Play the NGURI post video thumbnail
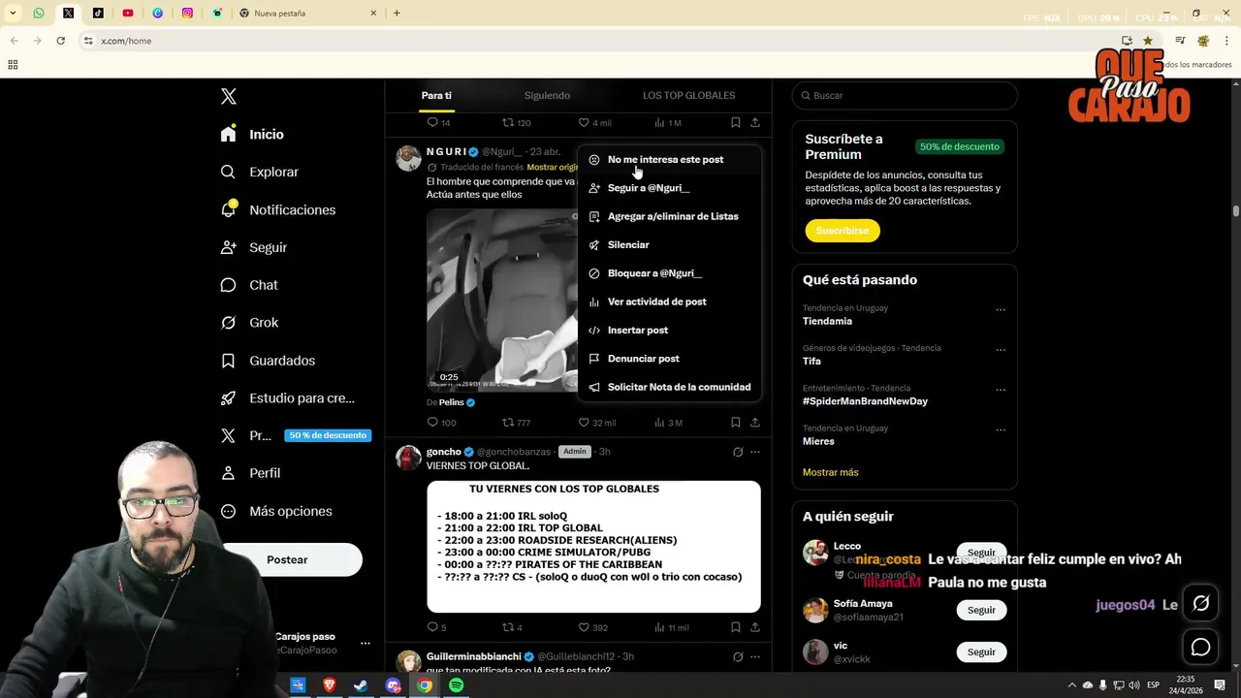The height and width of the screenshot is (698, 1241). [502, 301]
